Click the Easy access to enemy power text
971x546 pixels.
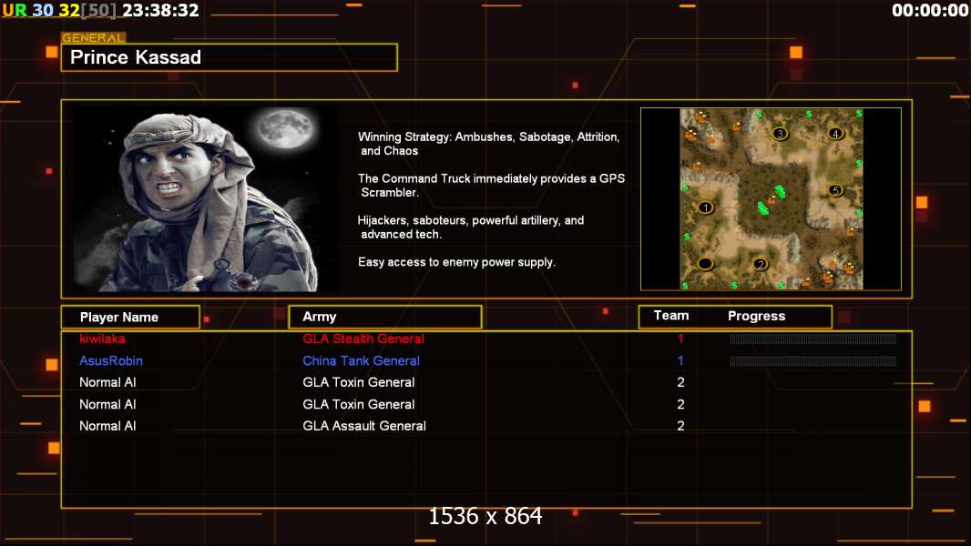456,262
